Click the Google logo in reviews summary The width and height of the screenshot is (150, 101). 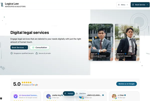(34, 85)
